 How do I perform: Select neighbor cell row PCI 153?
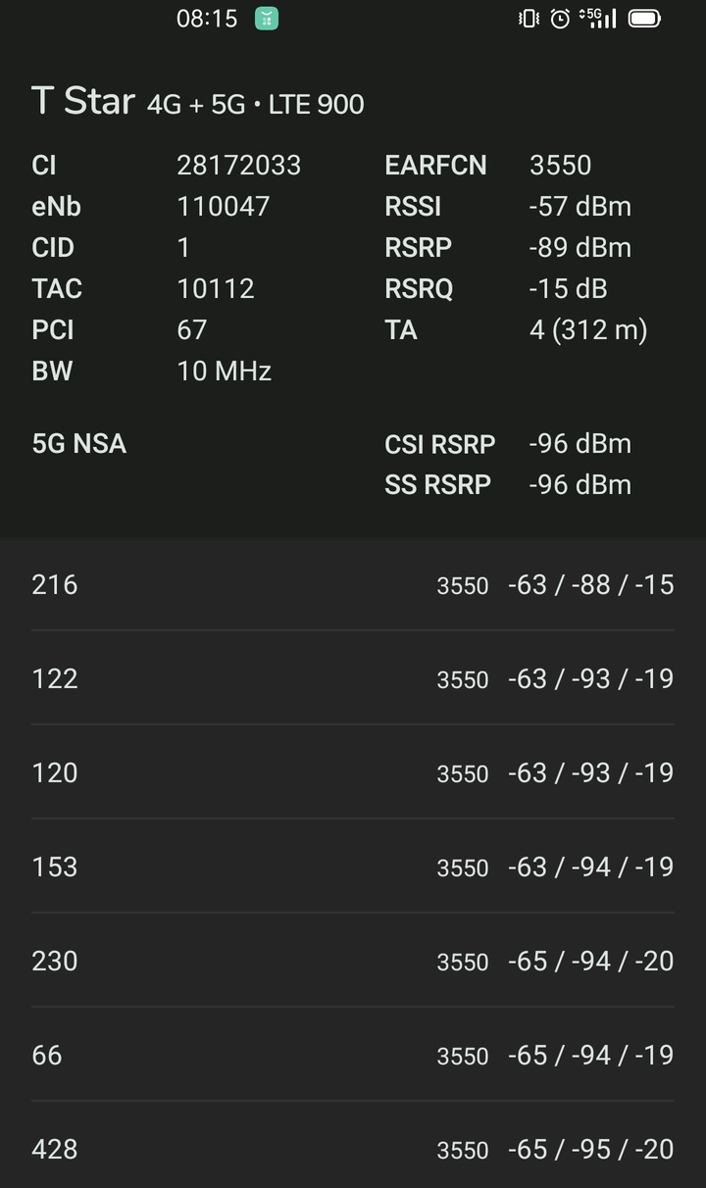coord(353,866)
